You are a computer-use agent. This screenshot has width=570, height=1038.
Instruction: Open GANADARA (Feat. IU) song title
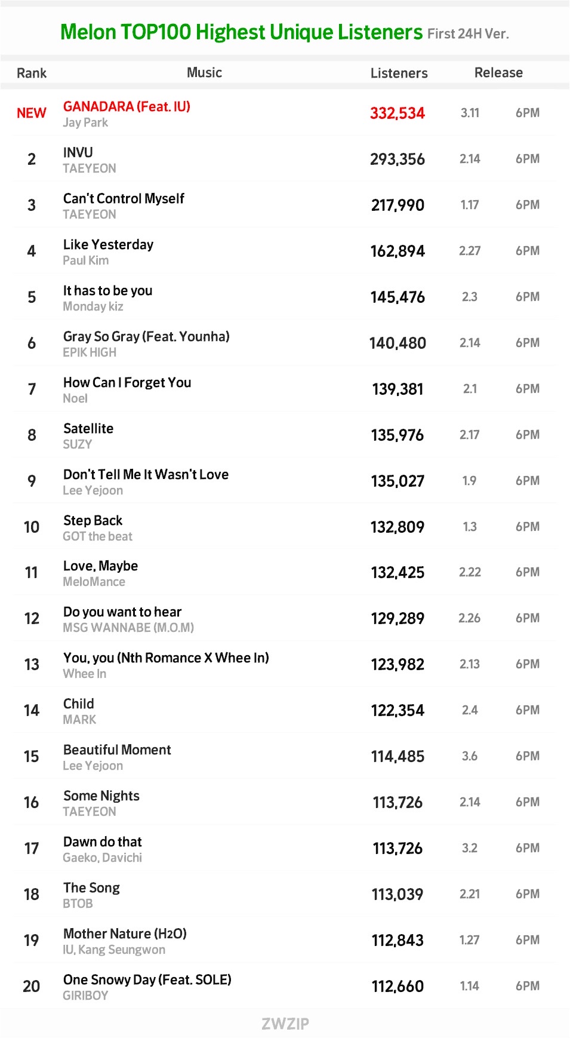tap(127, 106)
